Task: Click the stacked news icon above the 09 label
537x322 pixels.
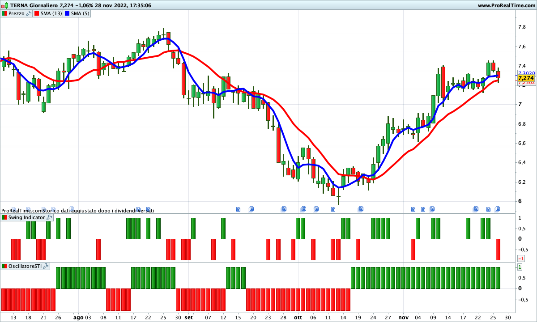Action: tap(432, 209)
